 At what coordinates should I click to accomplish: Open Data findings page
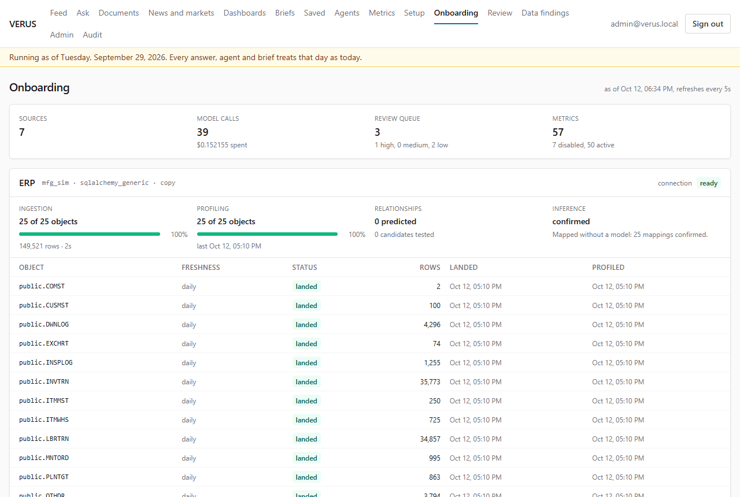(545, 13)
